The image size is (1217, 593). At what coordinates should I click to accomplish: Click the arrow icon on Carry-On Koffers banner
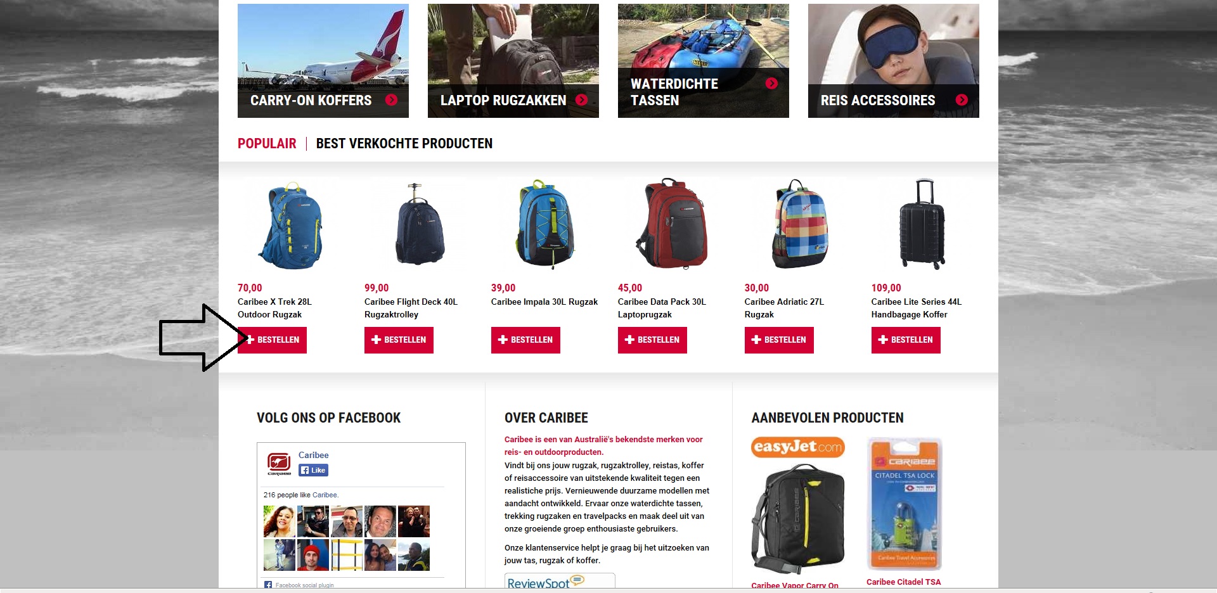[391, 100]
